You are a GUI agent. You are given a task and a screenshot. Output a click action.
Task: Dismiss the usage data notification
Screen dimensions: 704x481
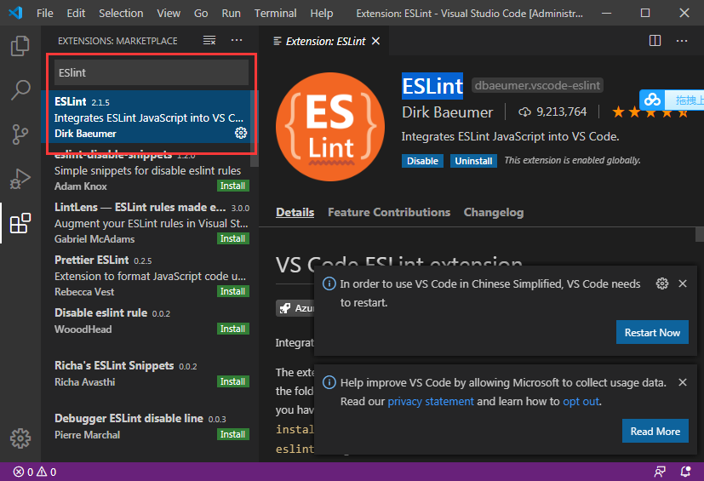[683, 382]
